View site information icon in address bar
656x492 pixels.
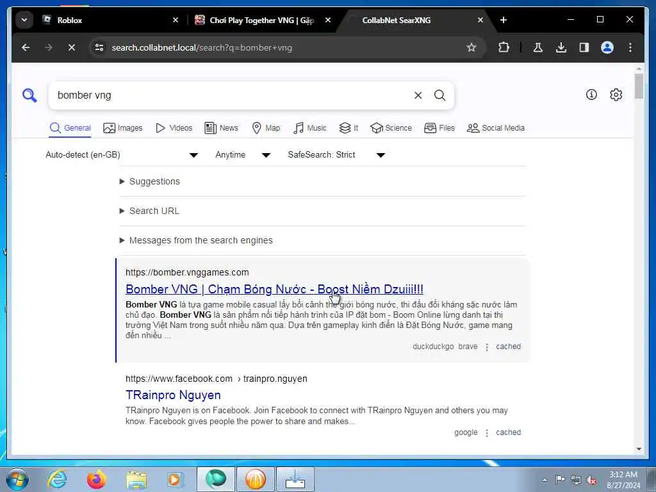(x=99, y=47)
